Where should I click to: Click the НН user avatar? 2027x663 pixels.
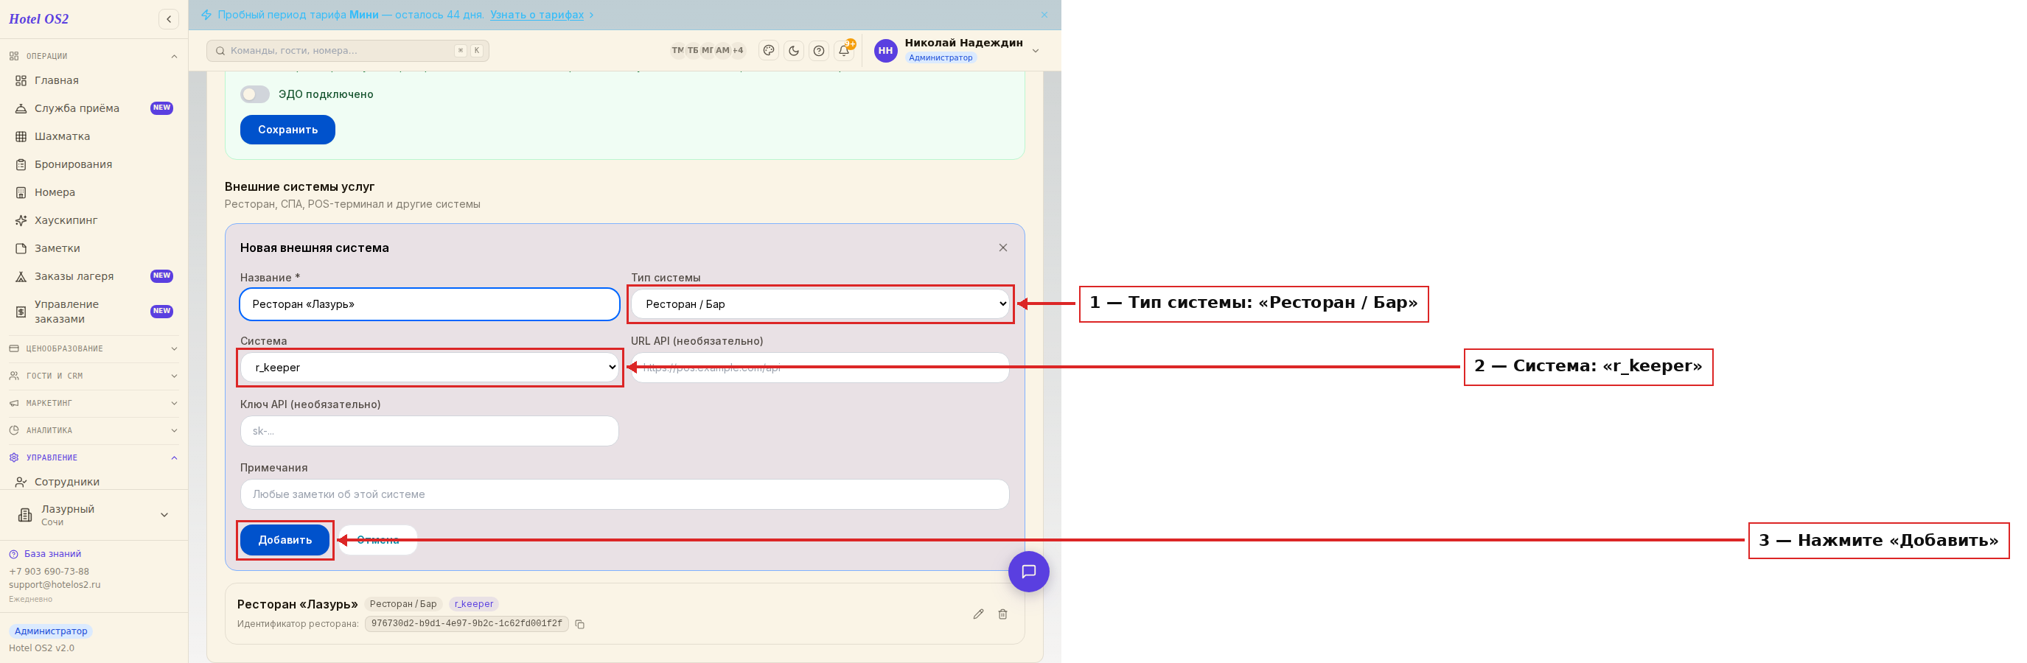coord(885,50)
